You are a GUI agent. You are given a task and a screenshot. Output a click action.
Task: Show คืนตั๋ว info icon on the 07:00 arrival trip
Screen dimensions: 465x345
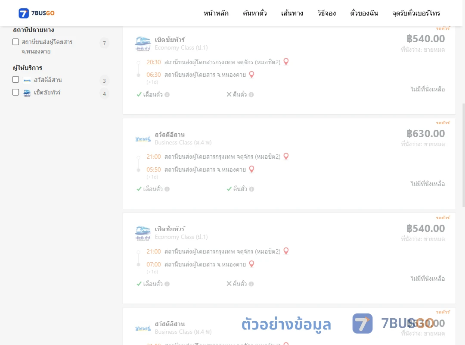coord(251,284)
